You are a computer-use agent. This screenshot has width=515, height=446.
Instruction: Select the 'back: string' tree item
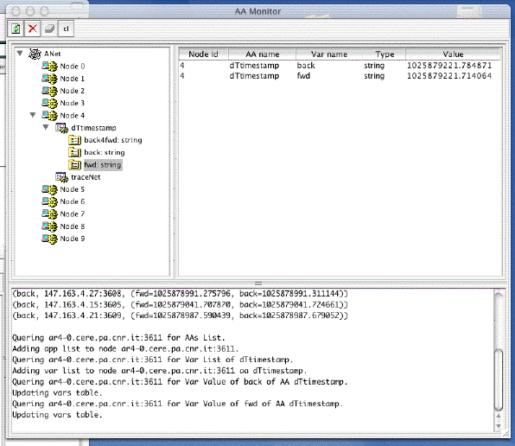105,153
